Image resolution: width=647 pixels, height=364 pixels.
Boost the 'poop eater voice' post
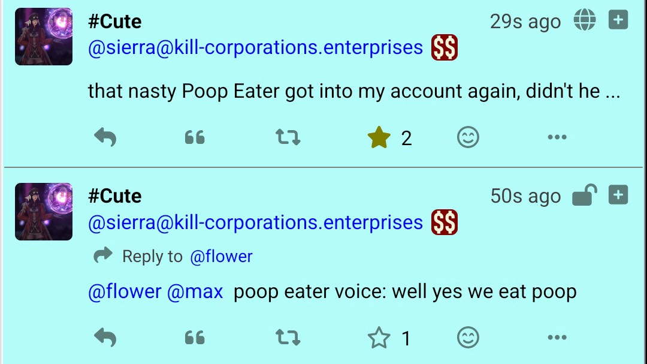point(288,338)
